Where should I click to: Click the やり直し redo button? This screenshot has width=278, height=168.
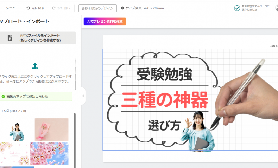pyautogui.click(x=61, y=8)
